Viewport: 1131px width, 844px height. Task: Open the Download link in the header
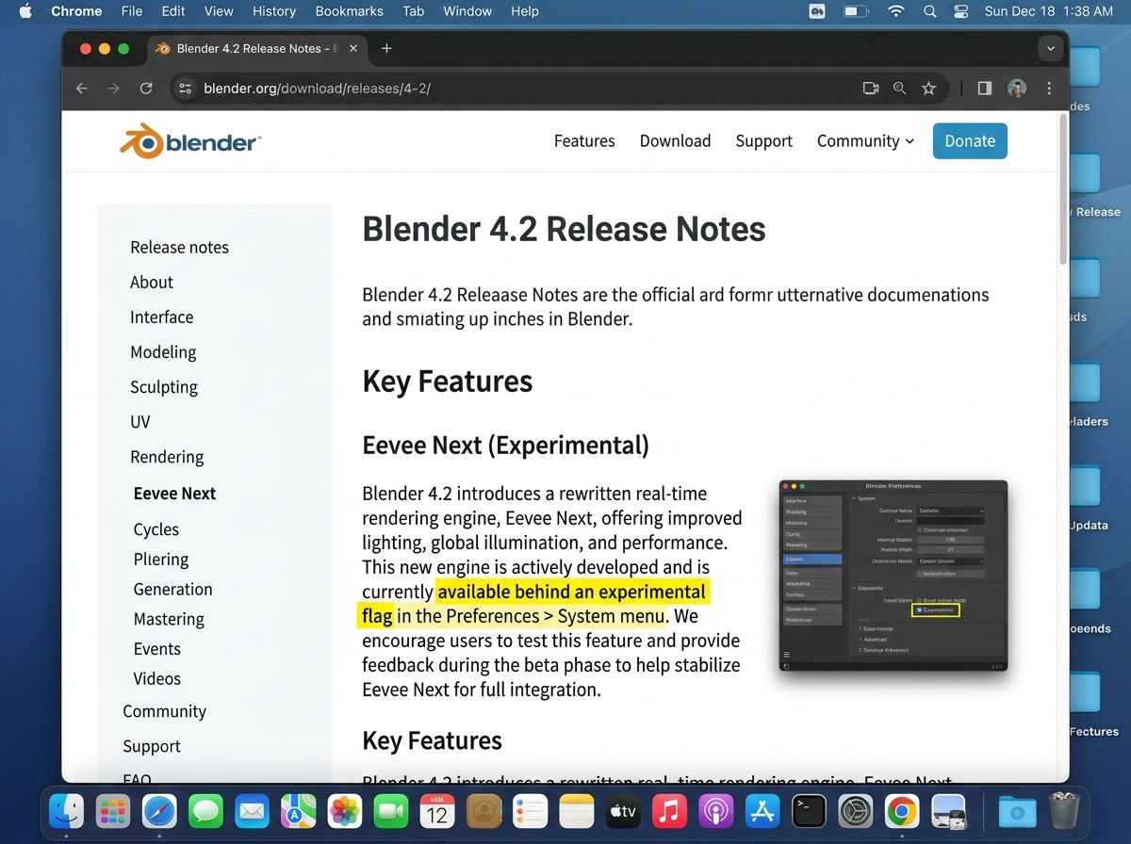pos(675,141)
